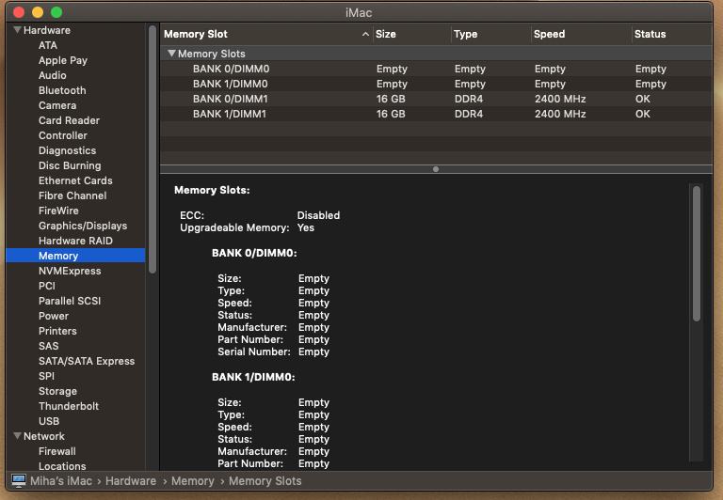This screenshot has height=500, width=723.
Task: Click Memory Slots in the path bar
Action: click(x=265, y=480)
